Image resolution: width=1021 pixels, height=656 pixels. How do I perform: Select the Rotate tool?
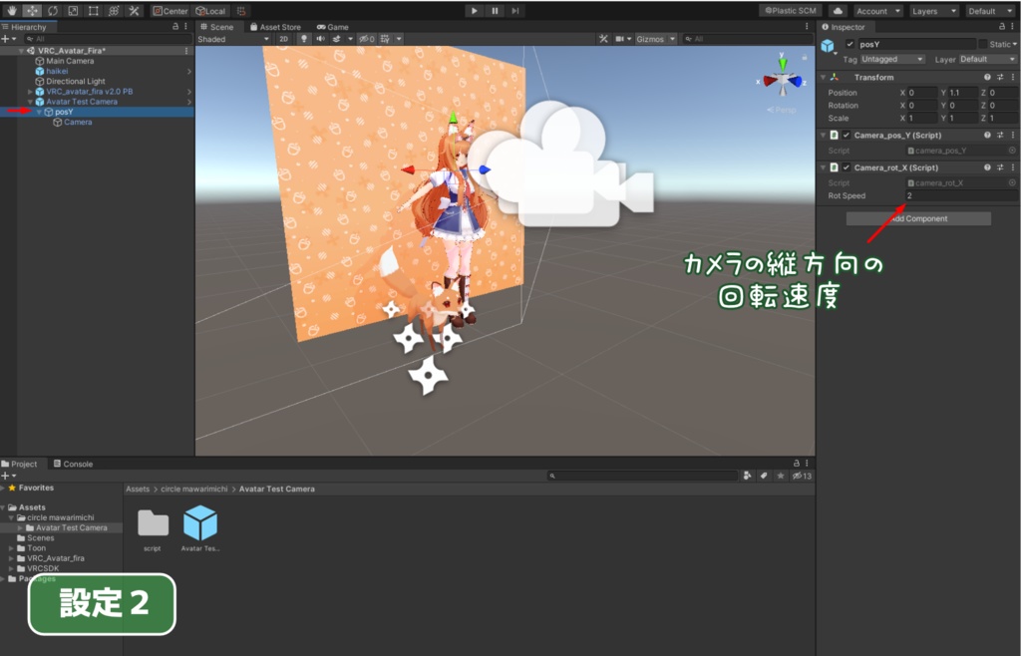point(52,10)
